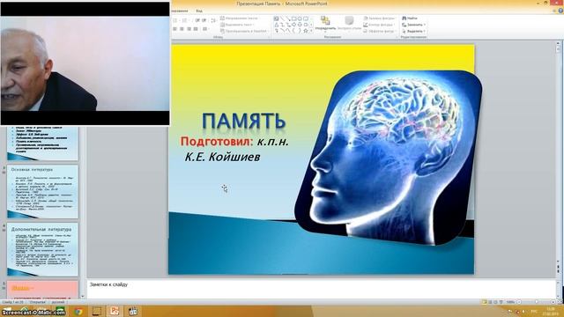Open Эффекты фигур effects dropdown
This screenshot has width=564, height=317.
coord(380,31)
